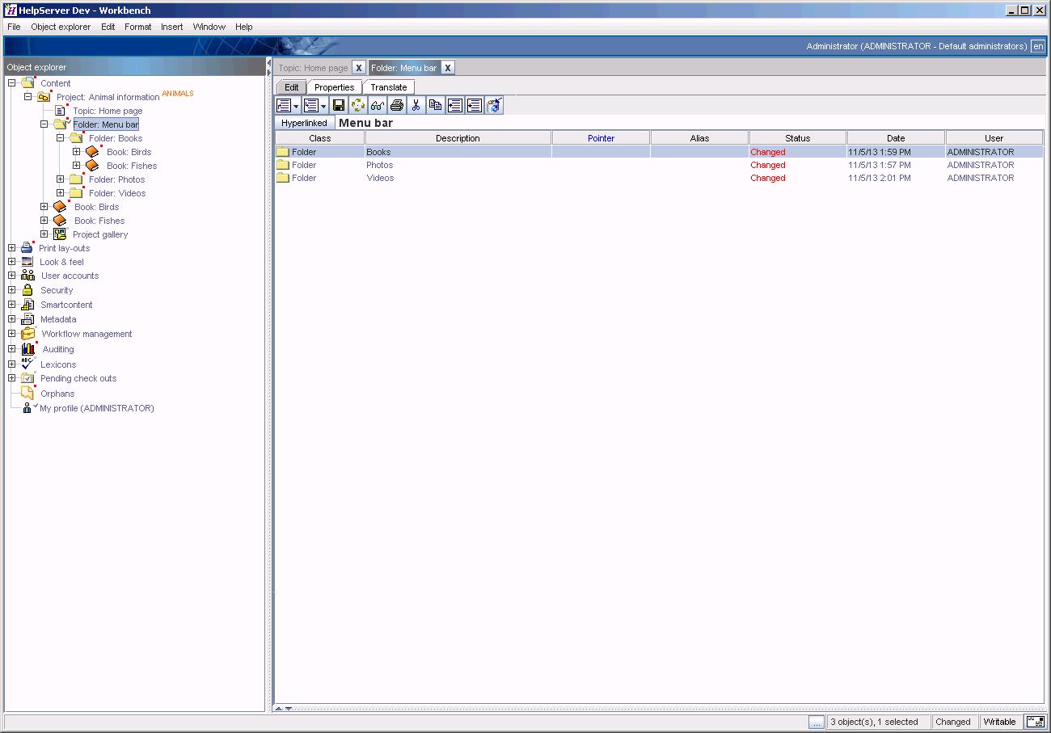Expand the Book: Fishes node under Folder: Books
1051x733 pixels.
77,166
